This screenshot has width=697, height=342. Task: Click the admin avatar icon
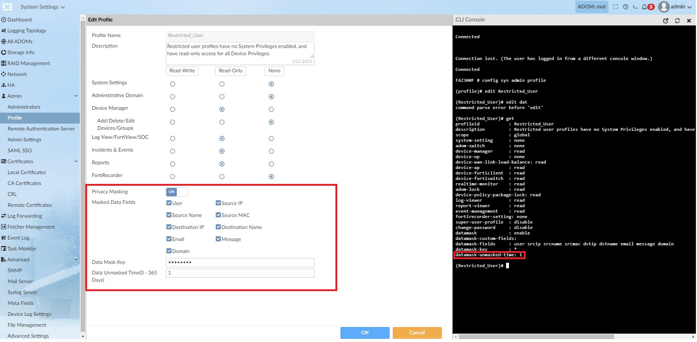(664, 7)
